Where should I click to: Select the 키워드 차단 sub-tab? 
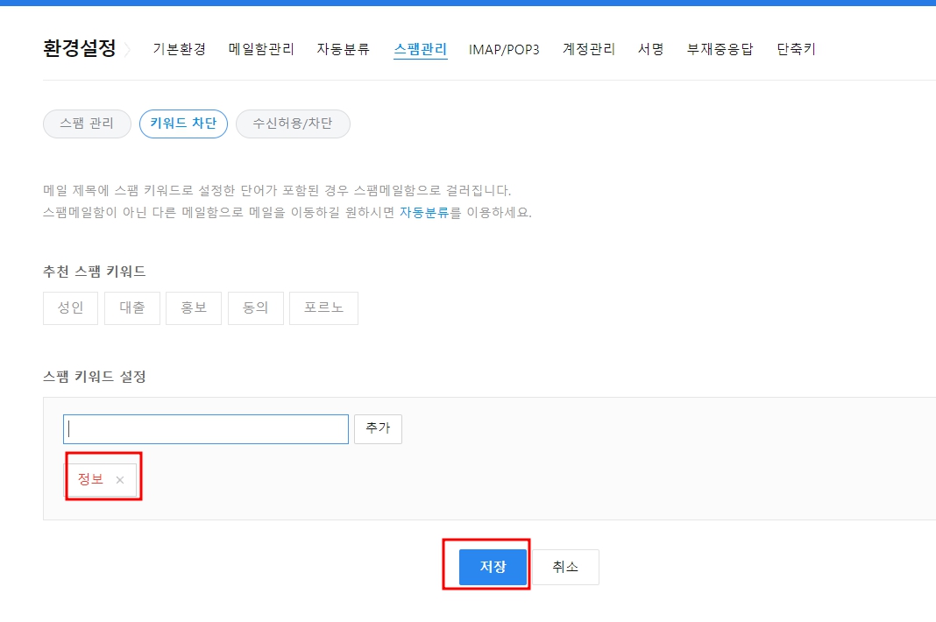(x=183, y=124)
